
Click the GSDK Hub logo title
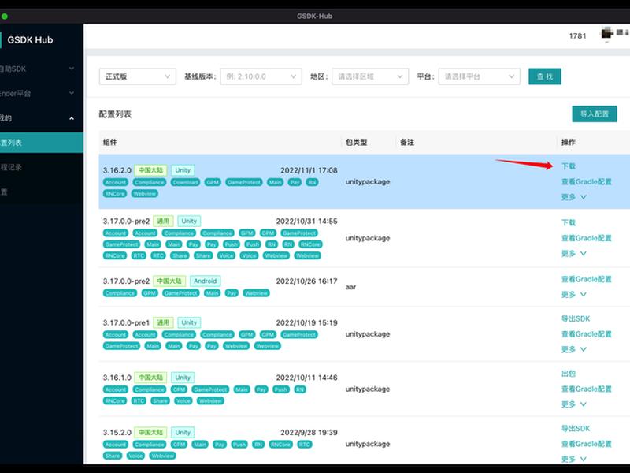(x=30, y=40)
